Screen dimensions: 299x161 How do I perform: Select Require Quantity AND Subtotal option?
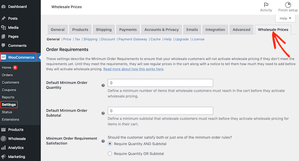tap(110, 144)
